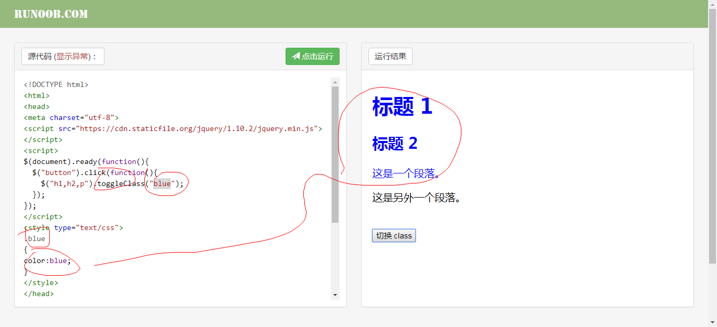The image size is (717, 327).
Task: Click the page scrollbar down arrow
Action: [x=712, y=322]
